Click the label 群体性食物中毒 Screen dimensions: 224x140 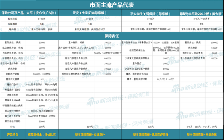[12, 100]
